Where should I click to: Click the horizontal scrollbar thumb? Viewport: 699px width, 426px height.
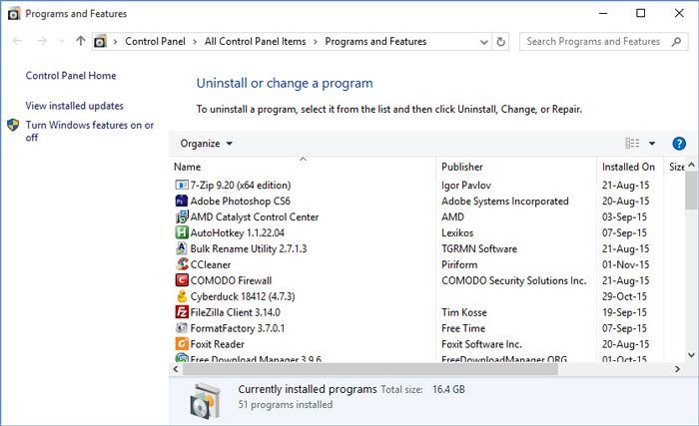(370, 369)
